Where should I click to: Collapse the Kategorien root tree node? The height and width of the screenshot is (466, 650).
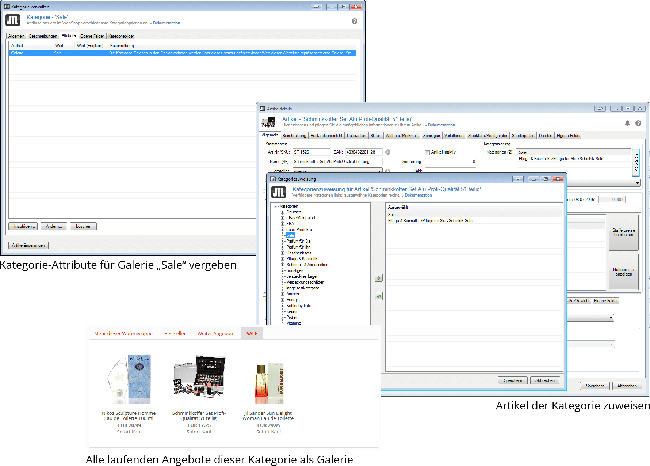276,206
